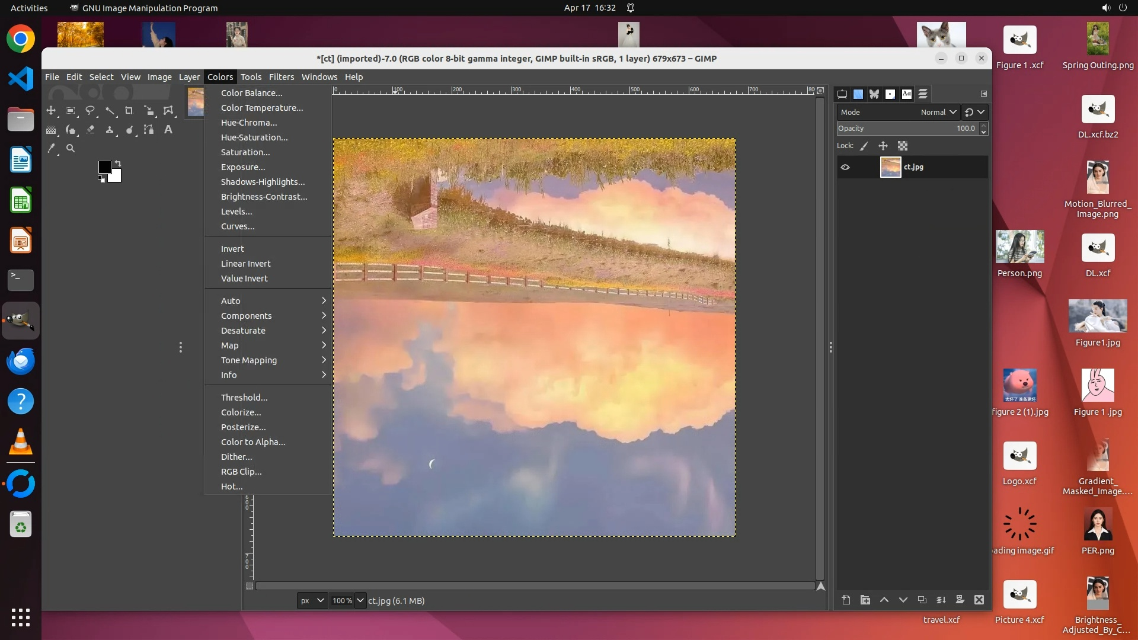The height and width of the screenshot is (640, 1138).
Task: Open Thunderbird from the Ubuntu dock
Action: [21, 361]
